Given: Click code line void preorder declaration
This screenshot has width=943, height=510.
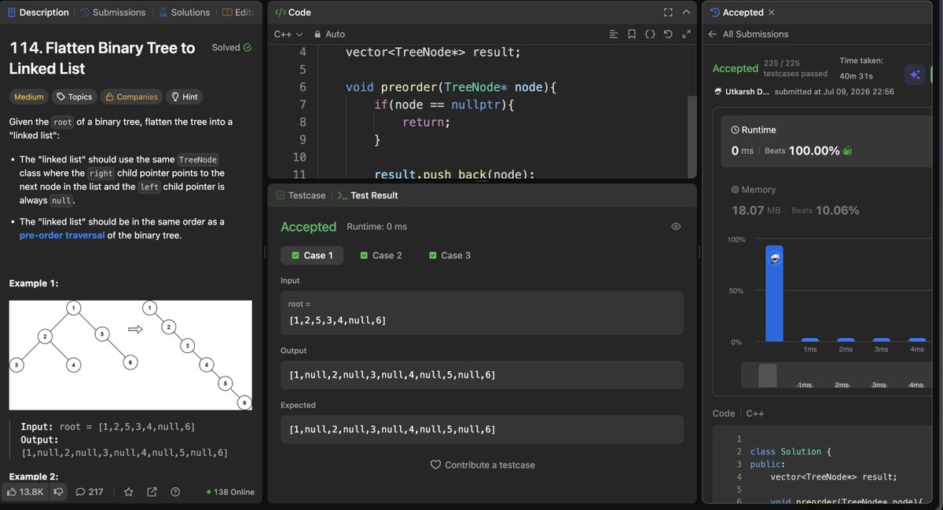Looking at the screenshot, I should [450, 87].
